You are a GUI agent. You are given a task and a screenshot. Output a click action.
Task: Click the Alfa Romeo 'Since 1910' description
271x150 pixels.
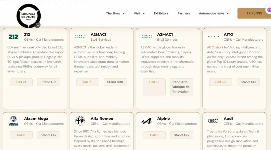coord(102,140)
